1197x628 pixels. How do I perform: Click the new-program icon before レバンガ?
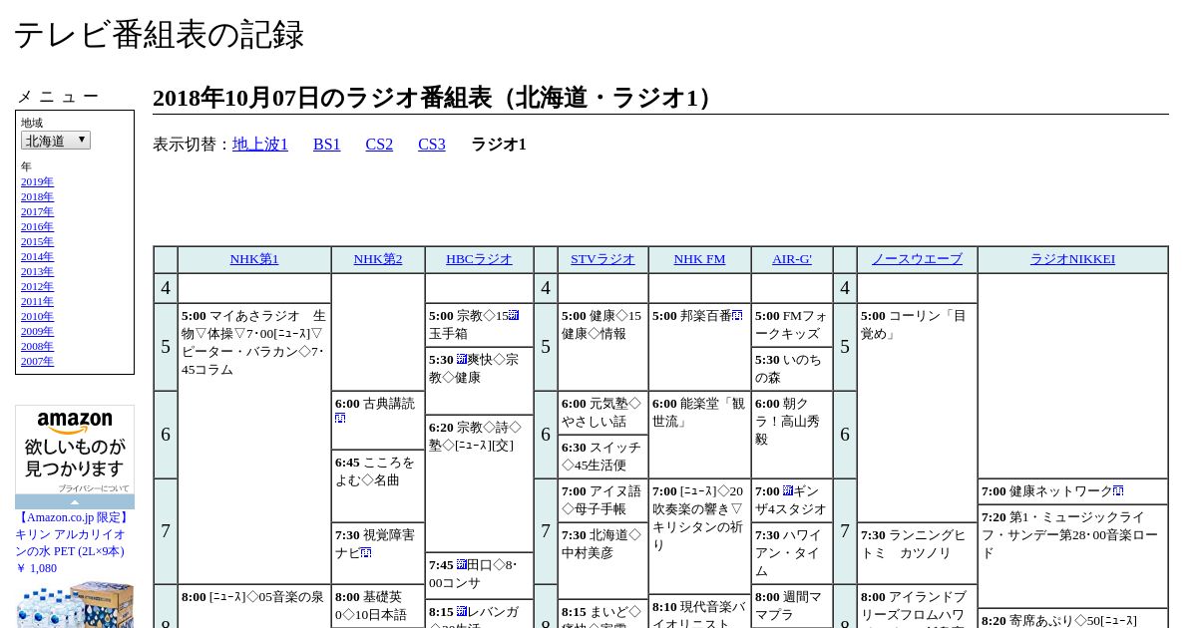coord(462,611)
